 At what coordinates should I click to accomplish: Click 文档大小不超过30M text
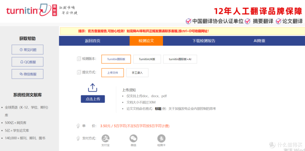coord(141,102)
